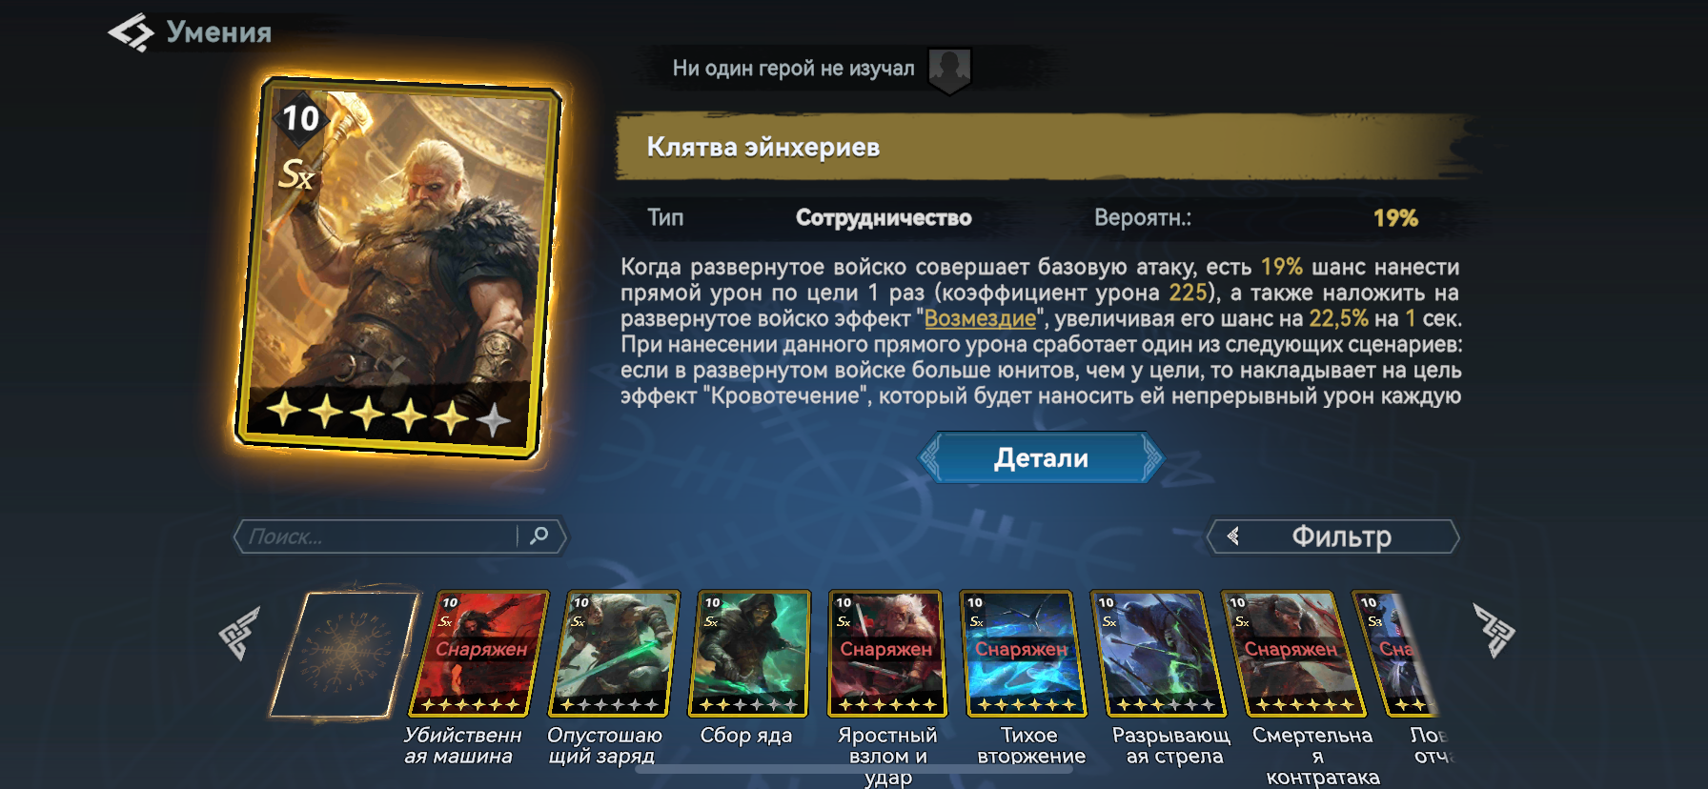Pick the Яростный взлом и удар card

[886, 654]
